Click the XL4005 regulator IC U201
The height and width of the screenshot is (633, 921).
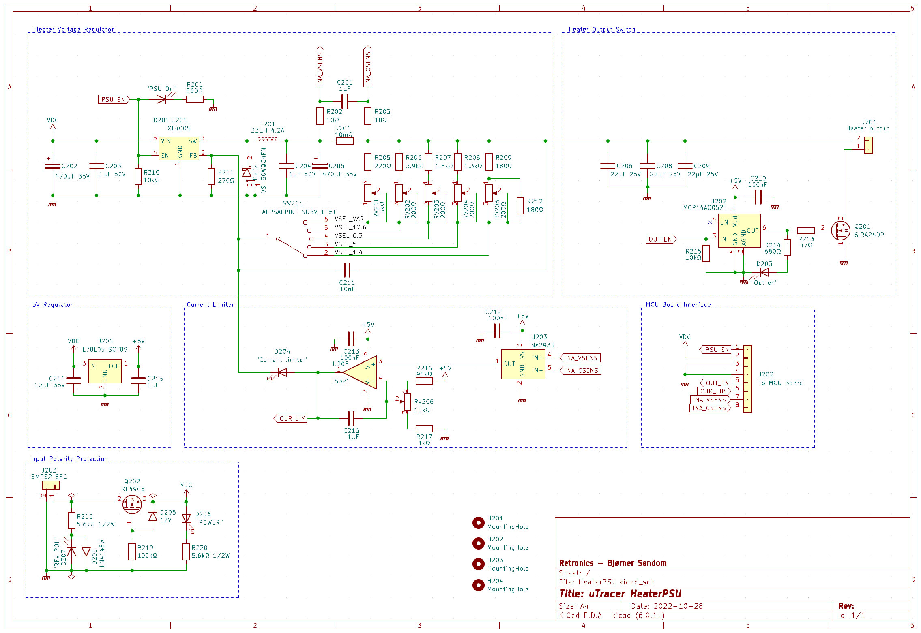(179, 148)
